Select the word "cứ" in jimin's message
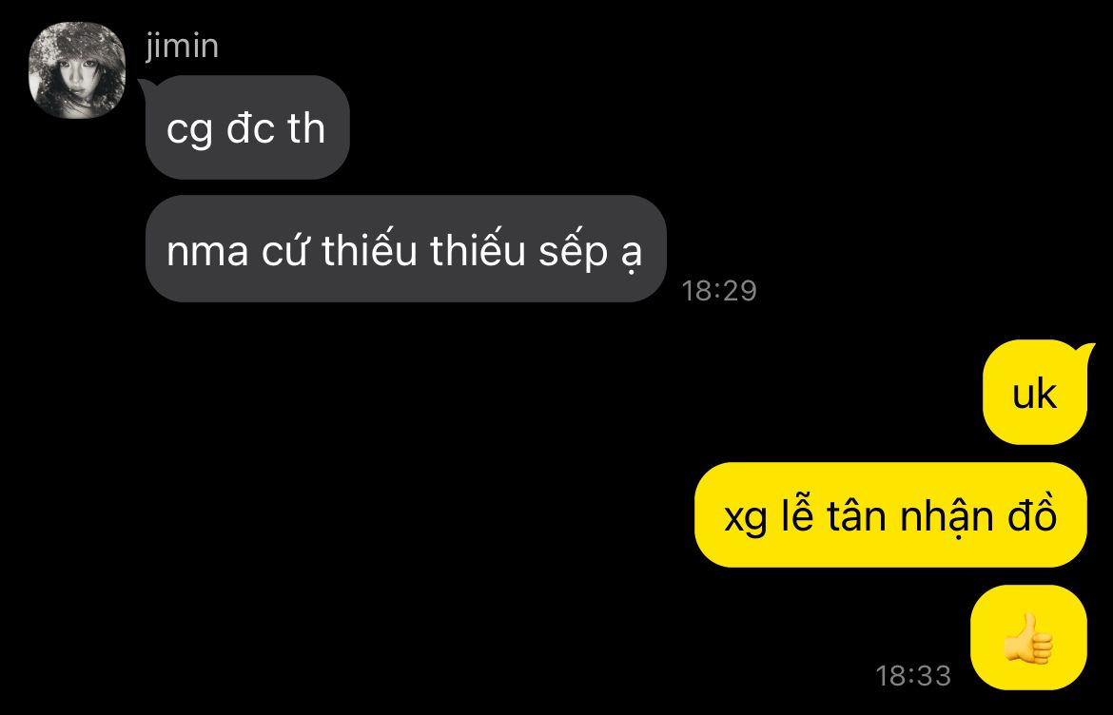Viewport: 1113px width, 715px height. [x=284, y=250]
